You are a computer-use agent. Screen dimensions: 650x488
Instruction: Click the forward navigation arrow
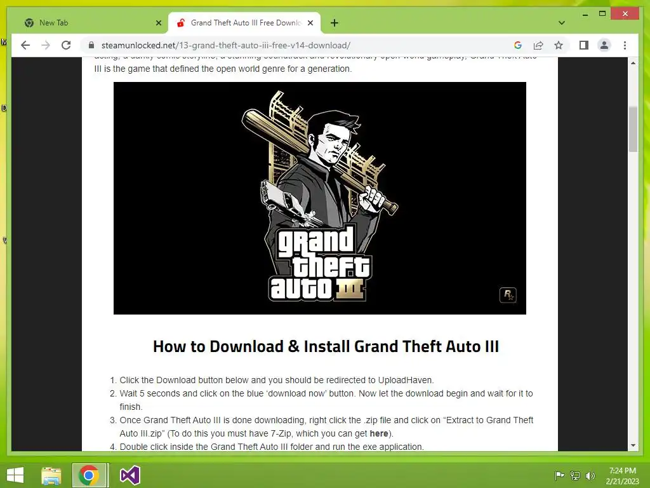point(46,45)
